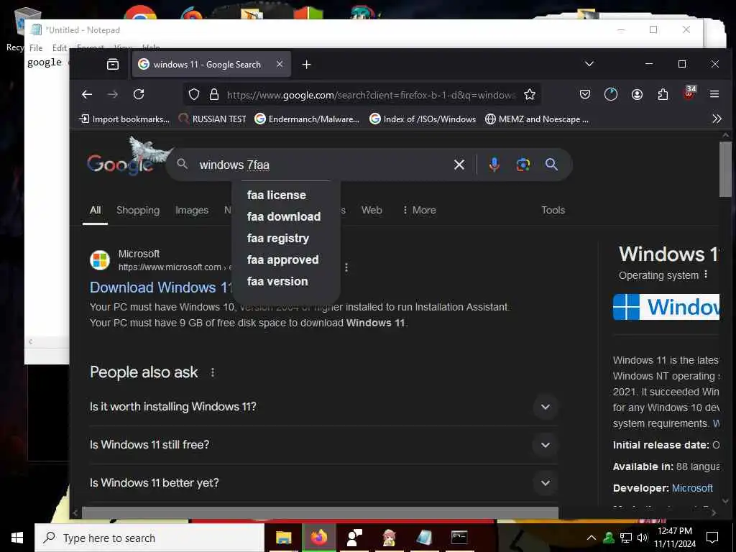
Task: Open Endermanch/Malware bookmark
Action: (307, 119)
